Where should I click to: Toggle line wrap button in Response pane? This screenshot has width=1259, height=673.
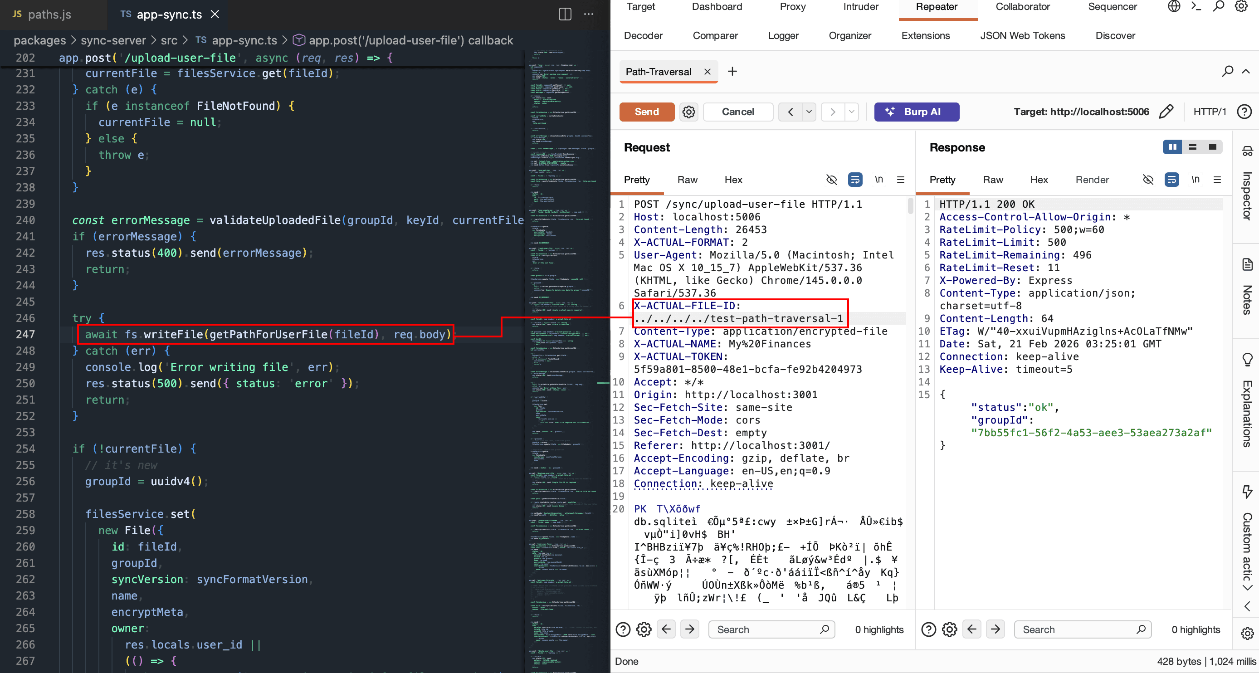click(x=1171, y=180)
